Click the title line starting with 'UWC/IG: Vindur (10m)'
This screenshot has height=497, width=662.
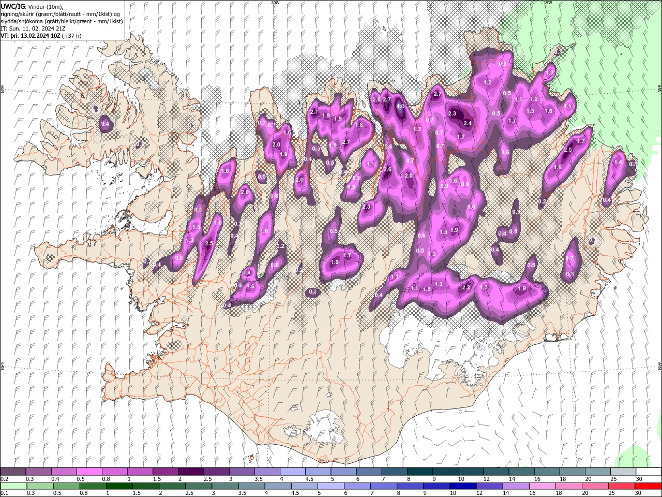[32, 6]
